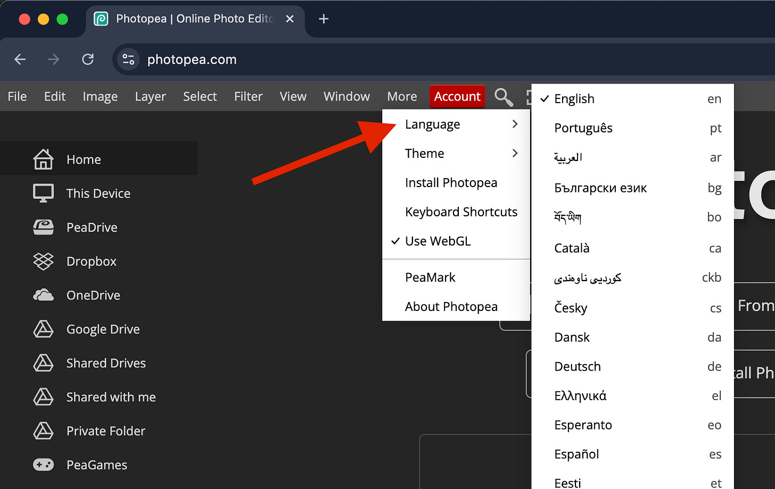Screen dimensions: 775x489
Task: Click the Private Folder triangle icon
Action: [x=43, y=431]
